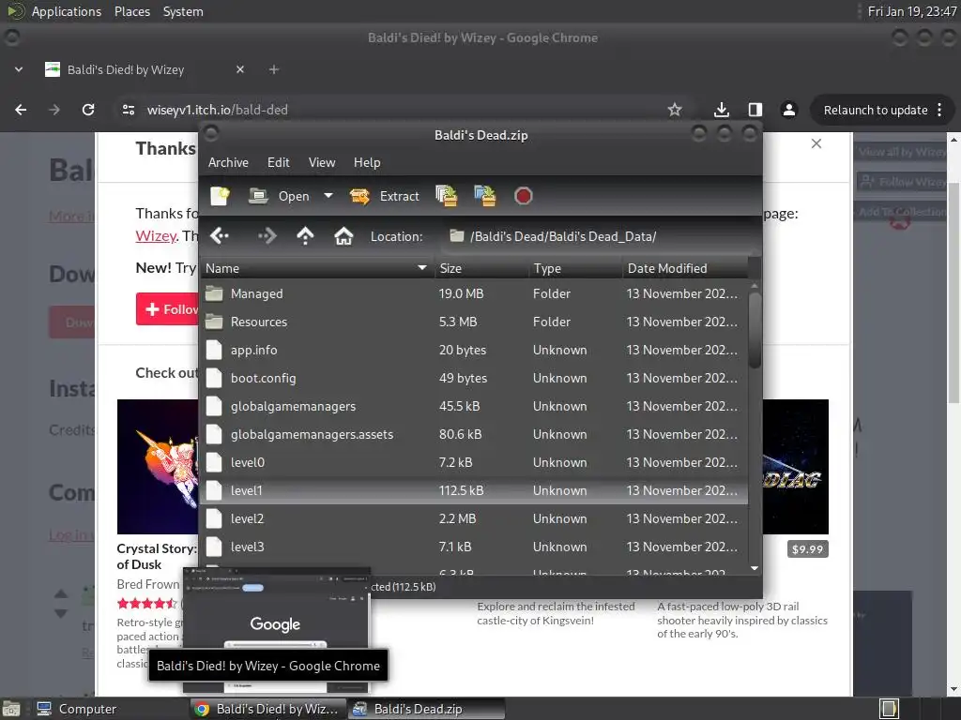Open the Chrome three-dot menu
Screen dimensions: 961x720
pos(939,111)
